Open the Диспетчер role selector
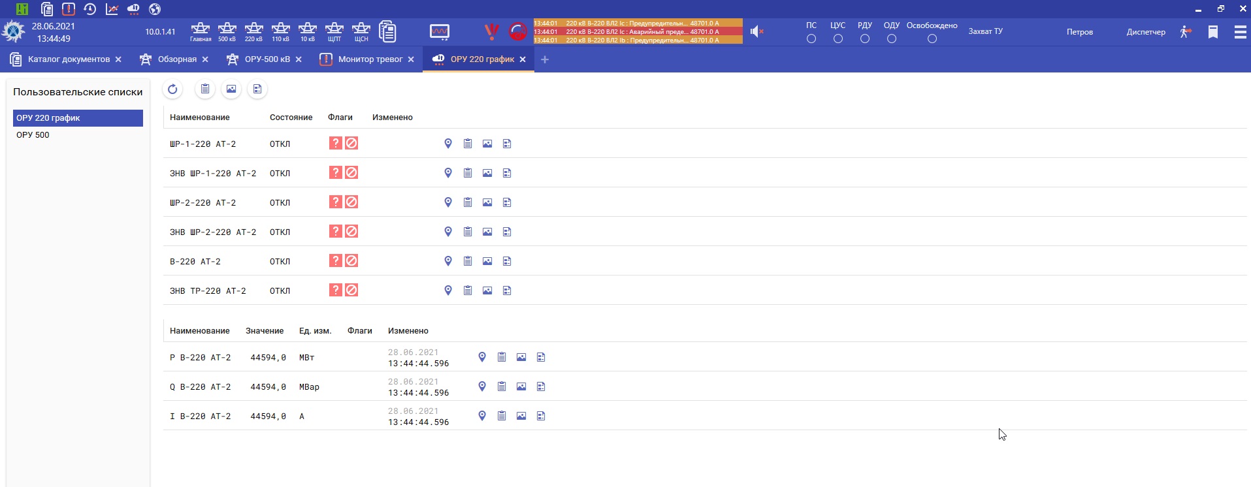Image resolution: width=1251 pixels, height=487 pixels. pos(1146,32)
